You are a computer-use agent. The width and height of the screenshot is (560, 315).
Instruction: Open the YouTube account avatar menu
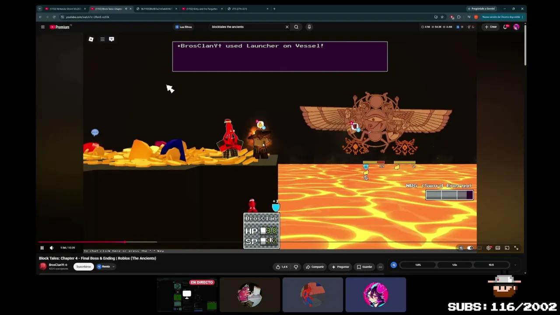tap(516, 27)
